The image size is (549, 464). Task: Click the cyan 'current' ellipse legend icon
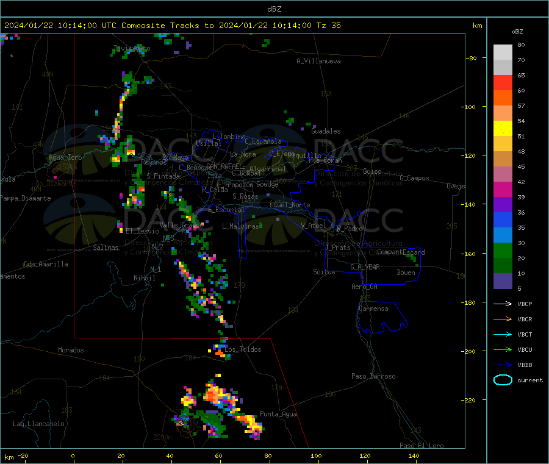503,380
